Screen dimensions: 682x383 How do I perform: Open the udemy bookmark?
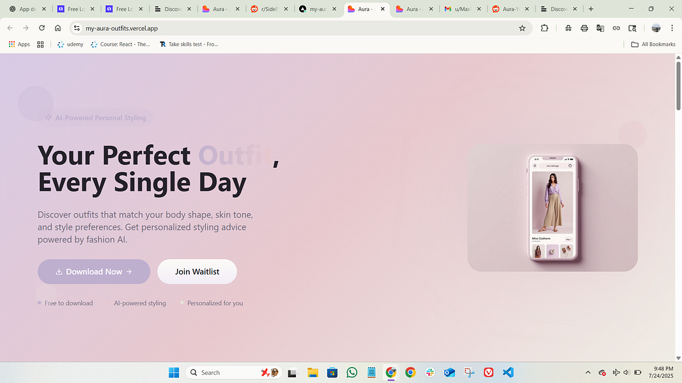70,44
